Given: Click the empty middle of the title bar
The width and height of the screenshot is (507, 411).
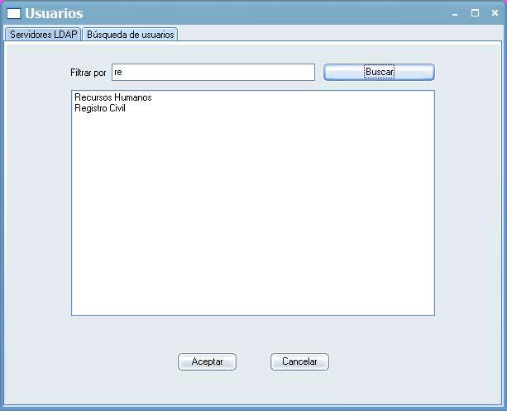Looking at the screenshot, I should click(x=265, y=13).
